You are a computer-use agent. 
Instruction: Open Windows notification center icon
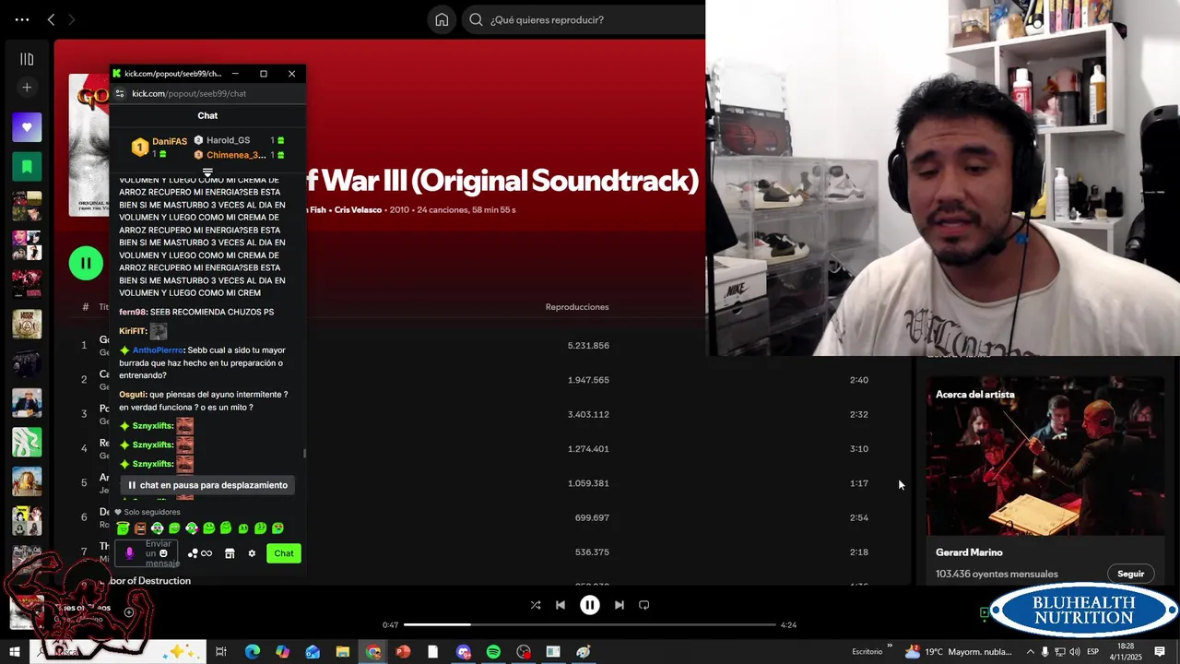pyautogui.click(x=1160, y=652)
